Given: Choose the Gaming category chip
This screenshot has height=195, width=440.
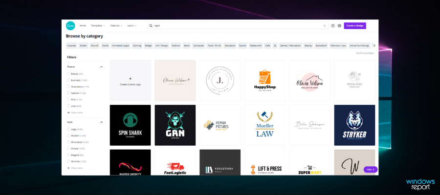Looking at the screenshot, I should click(x=137, y=45).
